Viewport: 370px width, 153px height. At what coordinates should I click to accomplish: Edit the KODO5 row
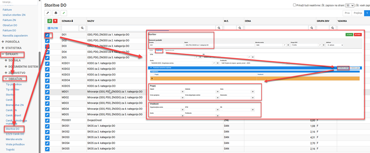coord(48,86)
